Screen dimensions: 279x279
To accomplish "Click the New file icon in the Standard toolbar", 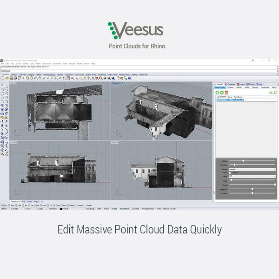I will click(2, 78).
